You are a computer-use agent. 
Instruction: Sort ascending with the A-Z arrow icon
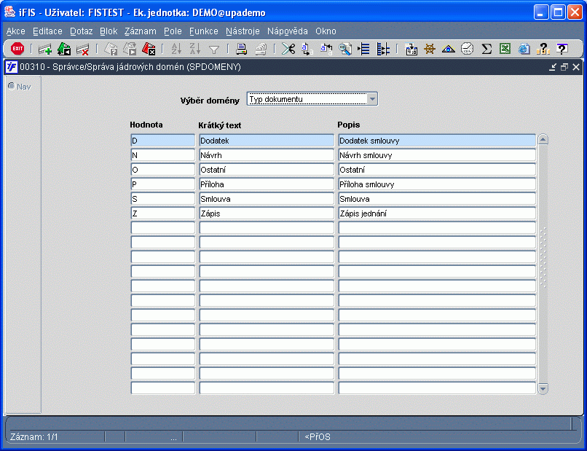(x=176, y=49)
